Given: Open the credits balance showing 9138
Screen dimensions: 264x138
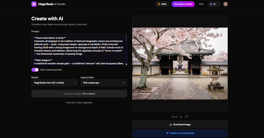Looking at the screenshot, I should pos(162,4).
